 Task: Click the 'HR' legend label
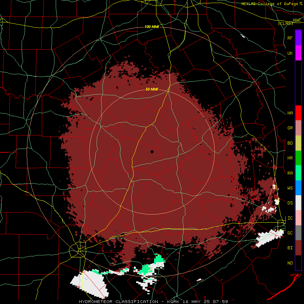coord(290,158)
